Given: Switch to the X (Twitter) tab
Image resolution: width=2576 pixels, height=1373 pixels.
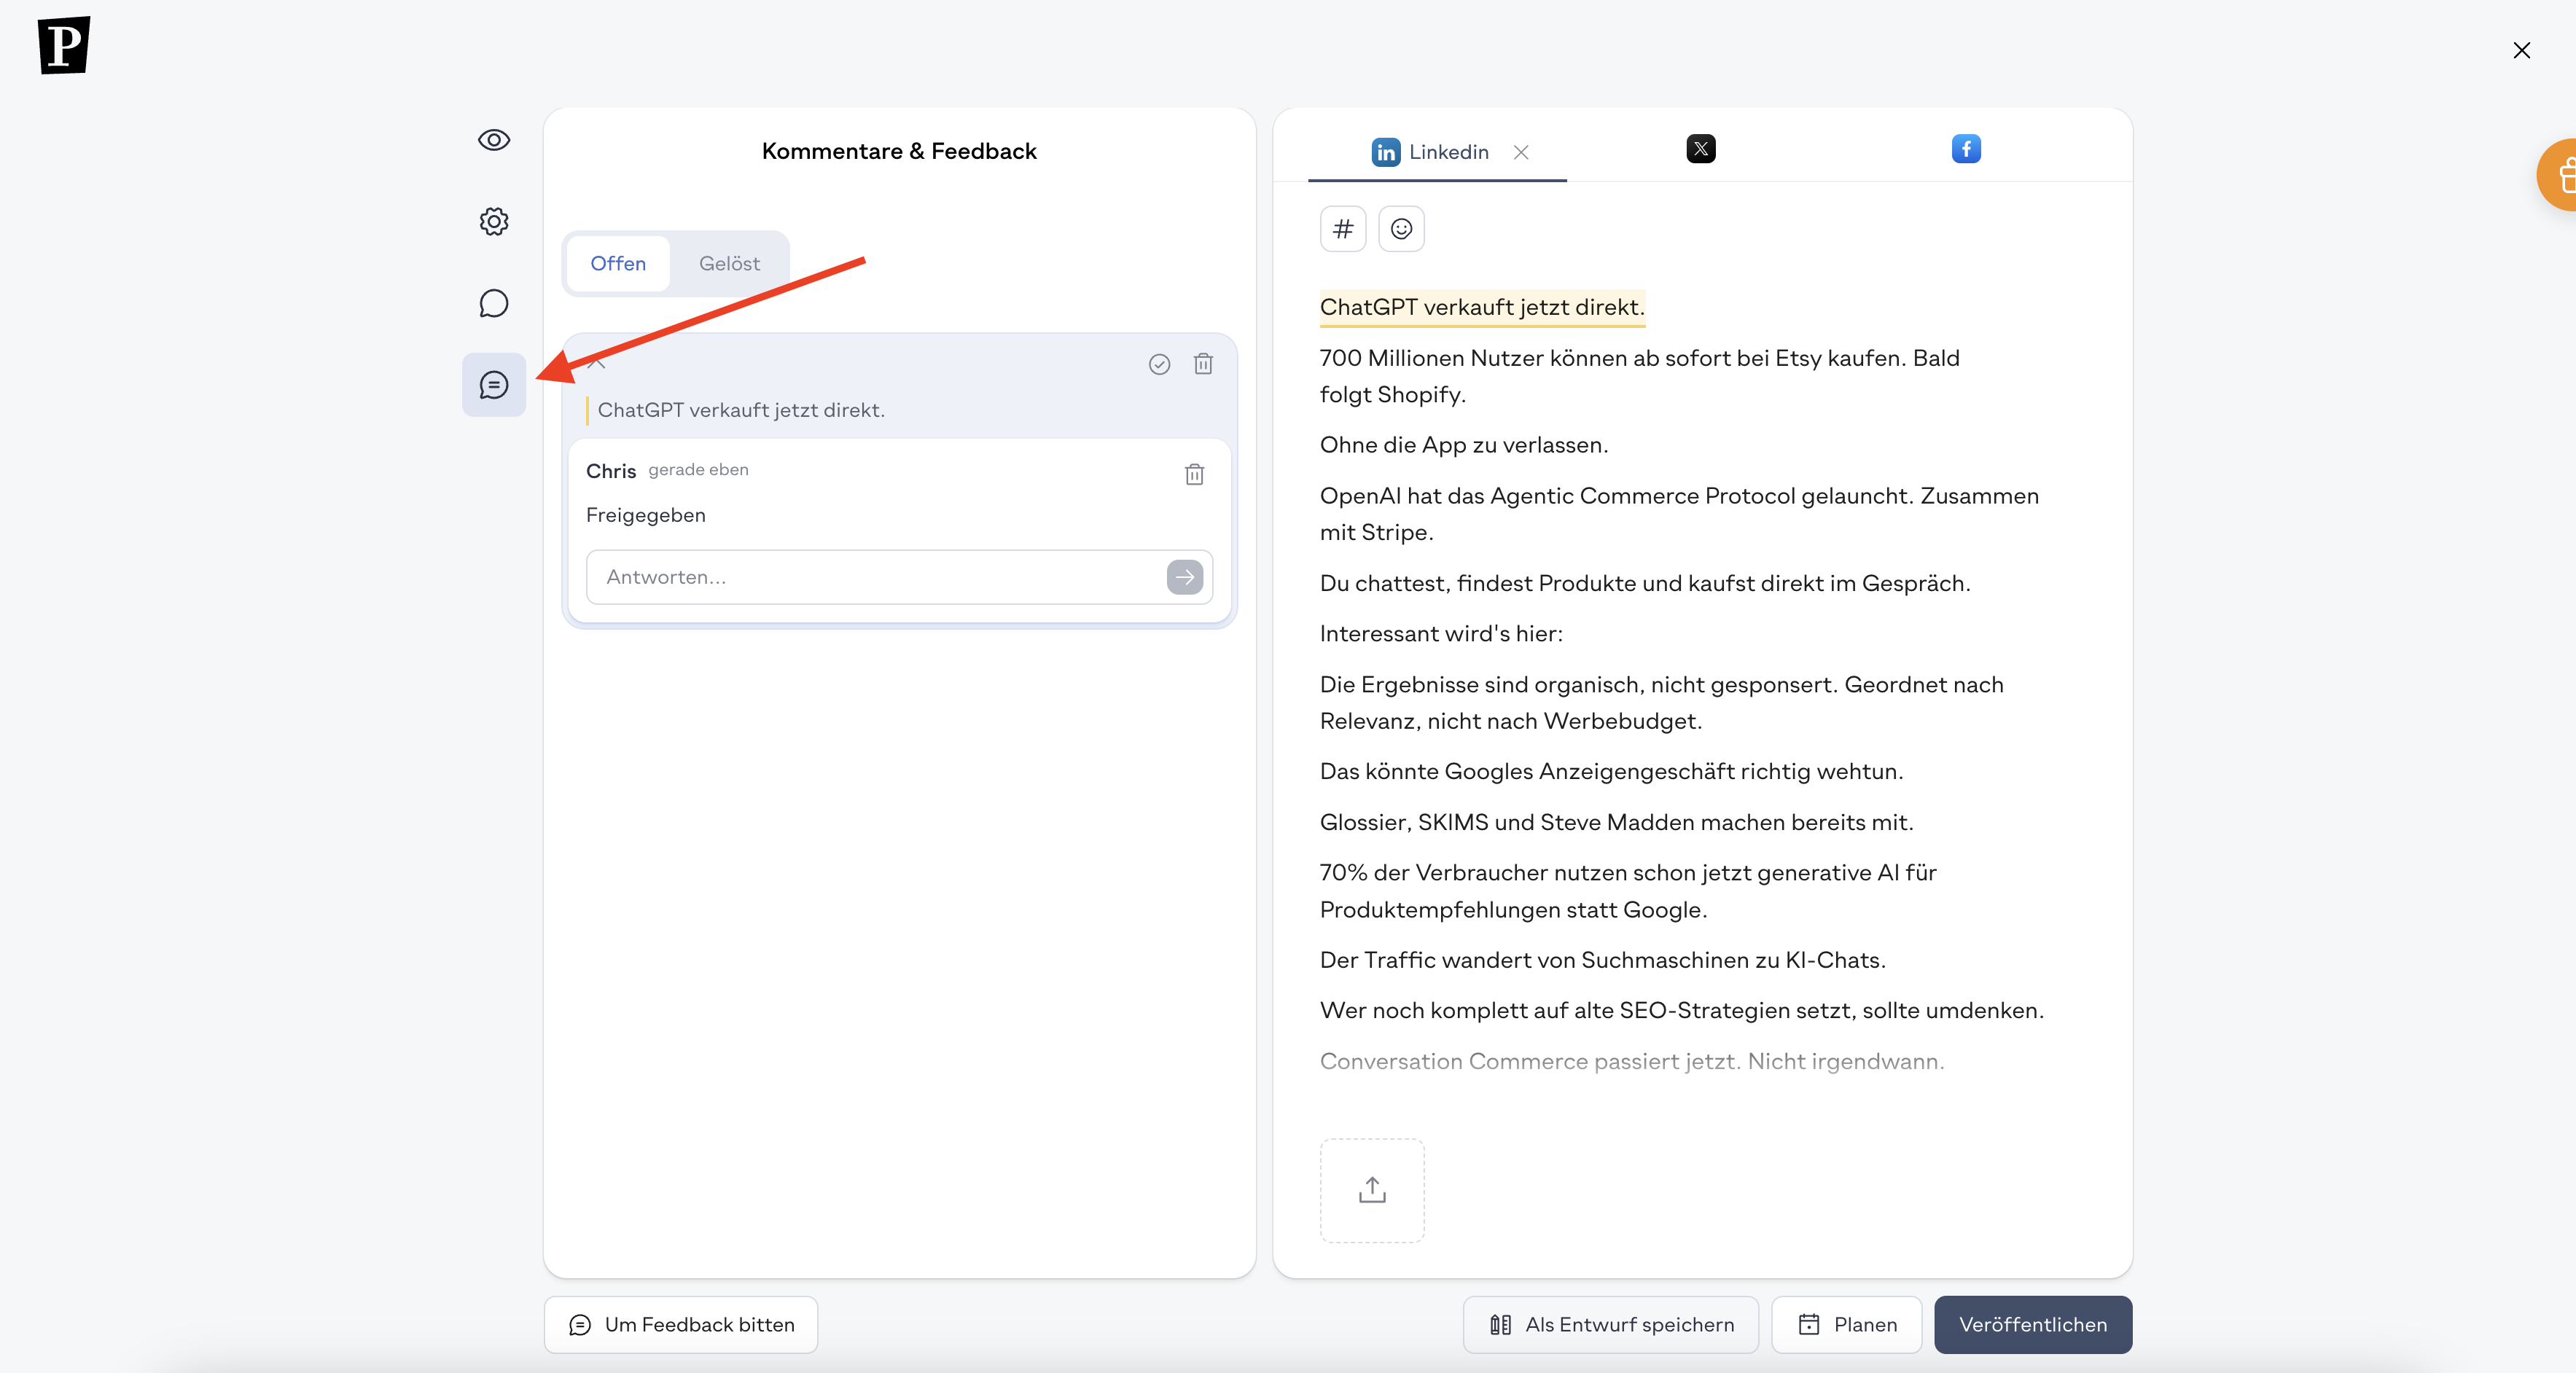Looking at the screenshot, I should coord(1700,149).
